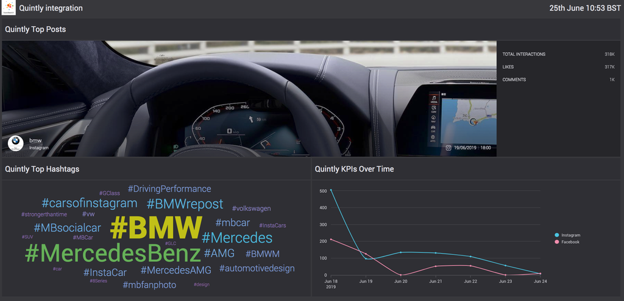The image size is (624, 301).
Task: Select the #BMW hashtag in the word cloud
Action: (156, 228)
